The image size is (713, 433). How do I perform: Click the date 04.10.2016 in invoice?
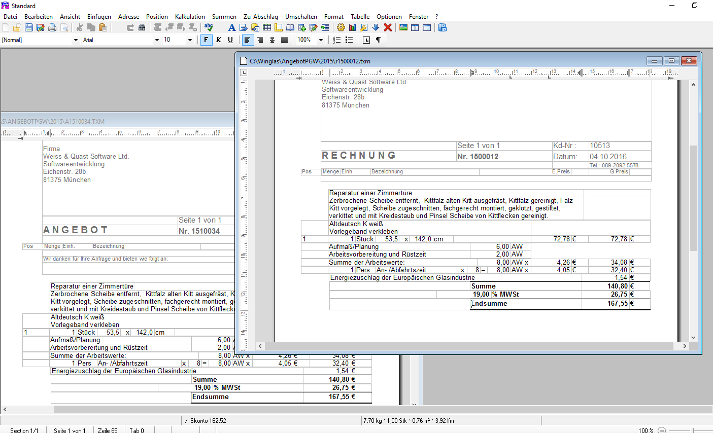(608, 157)
